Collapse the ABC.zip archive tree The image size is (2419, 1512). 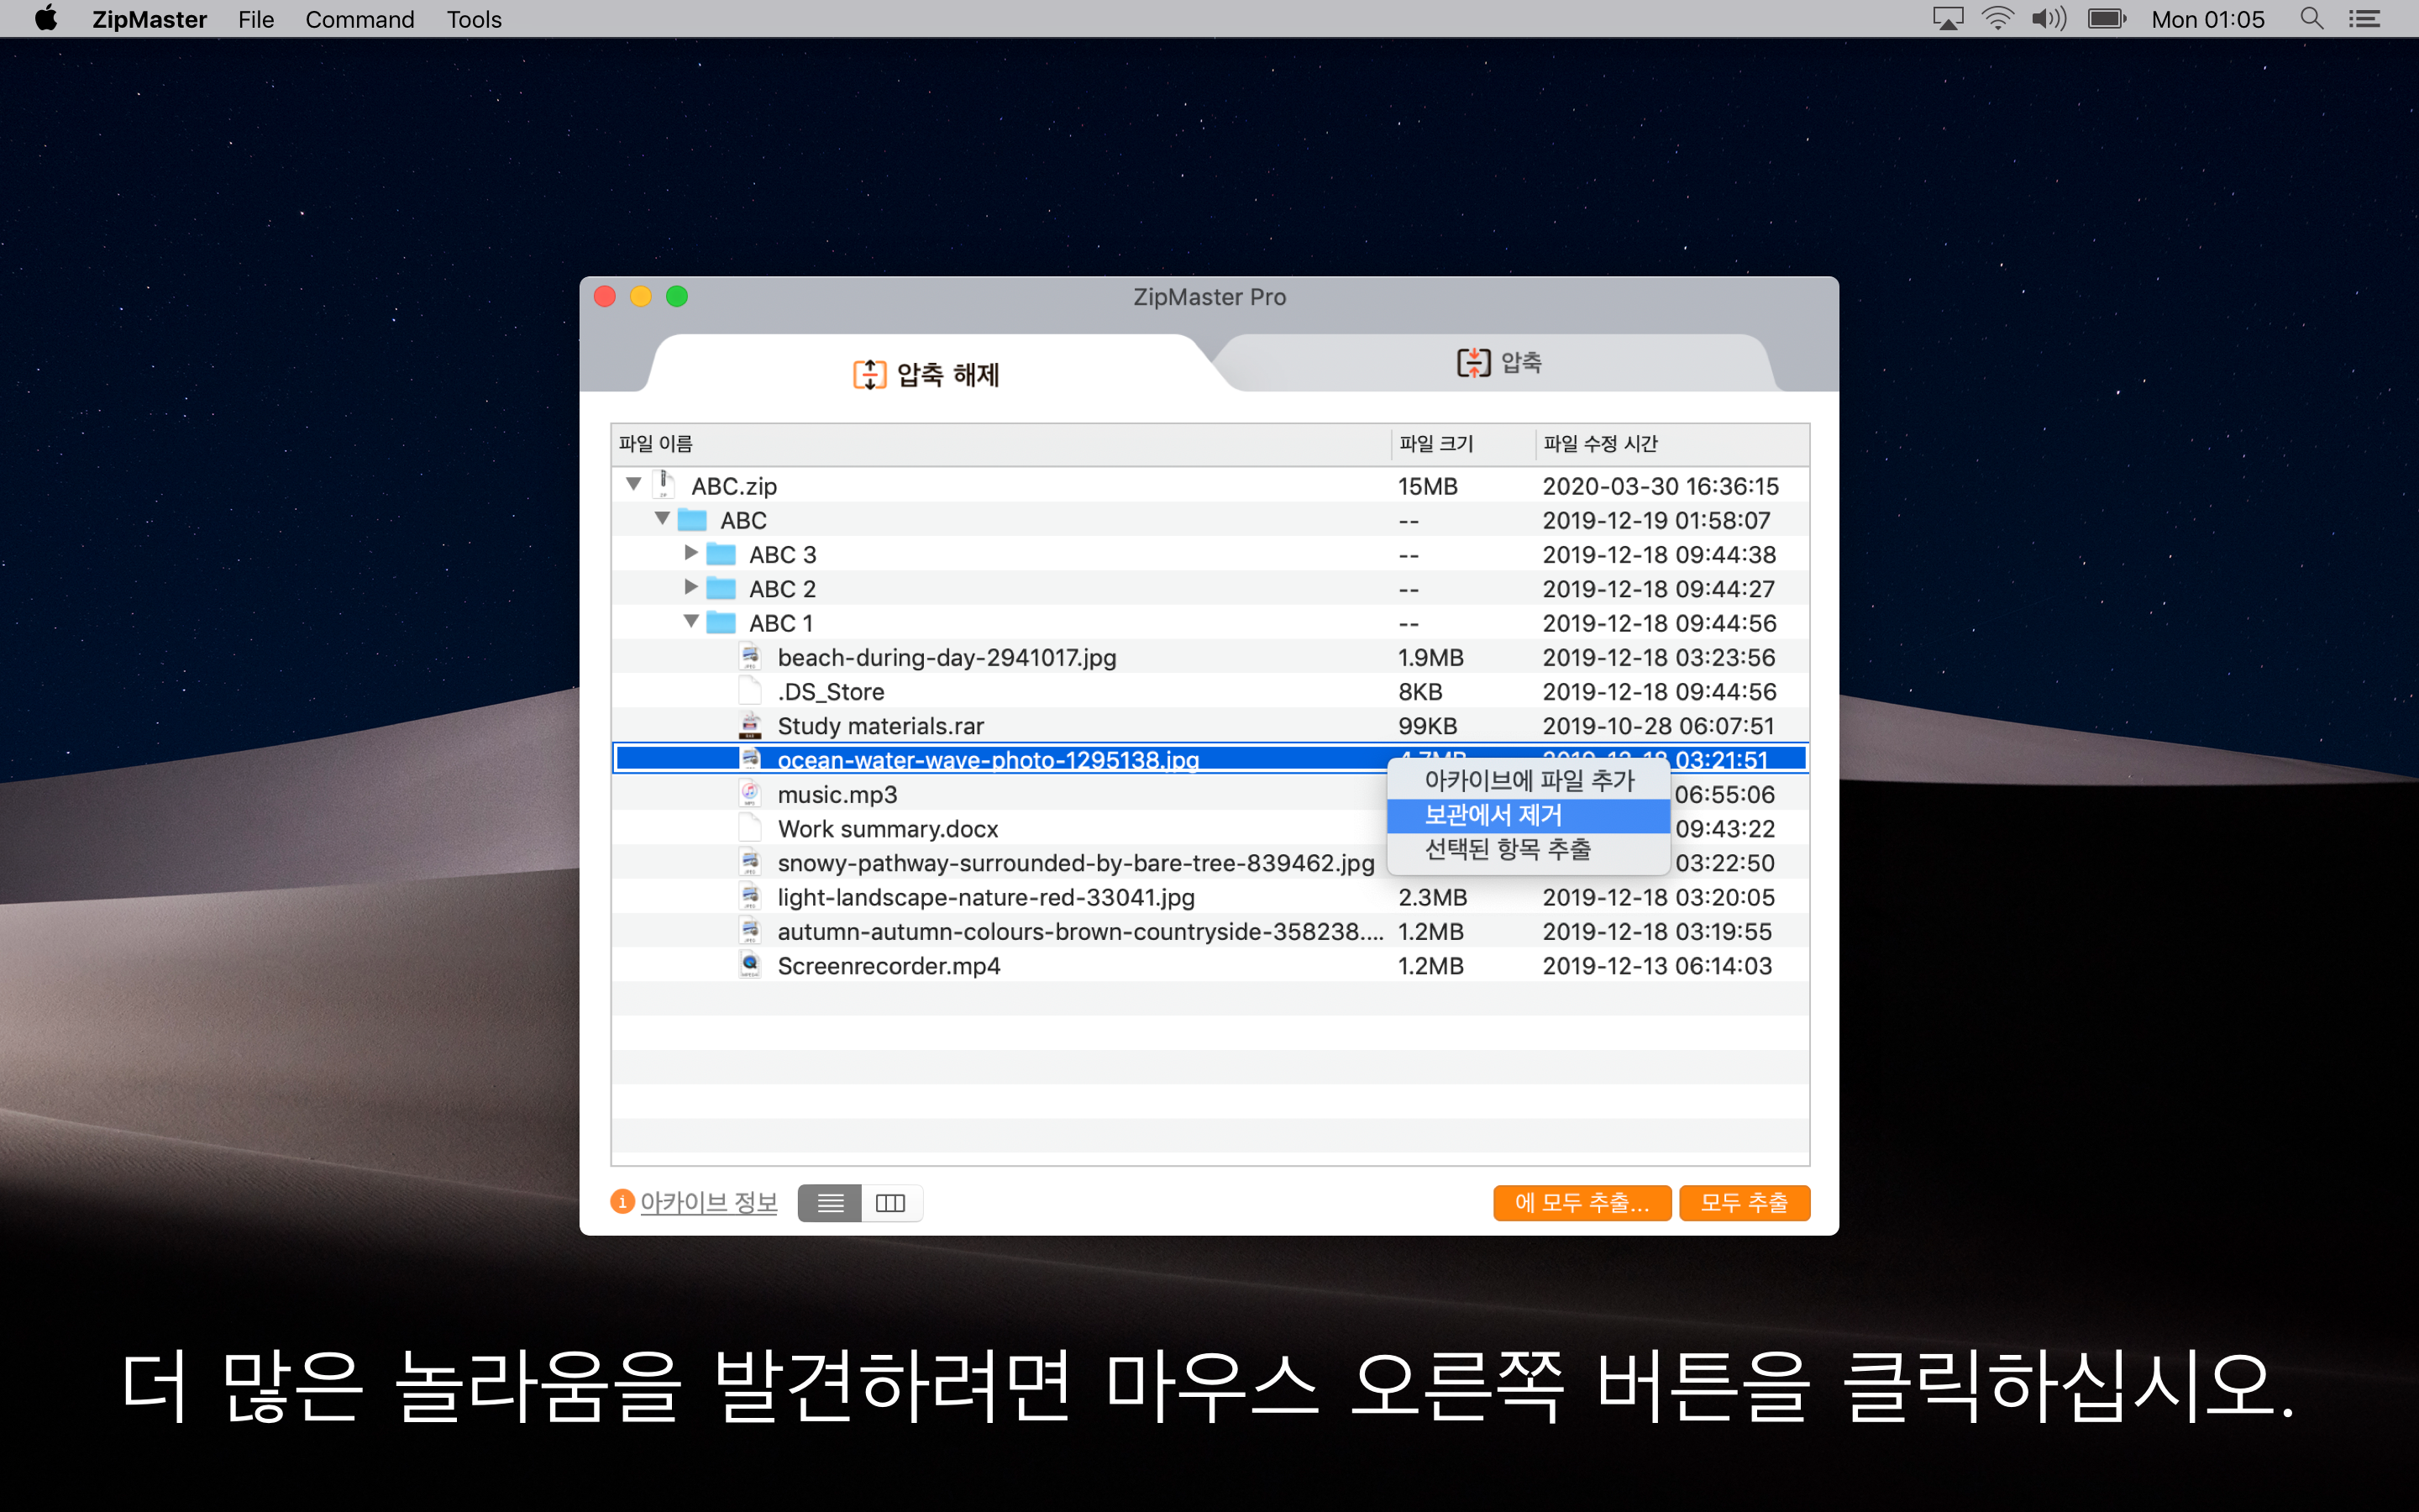(634, 485)
